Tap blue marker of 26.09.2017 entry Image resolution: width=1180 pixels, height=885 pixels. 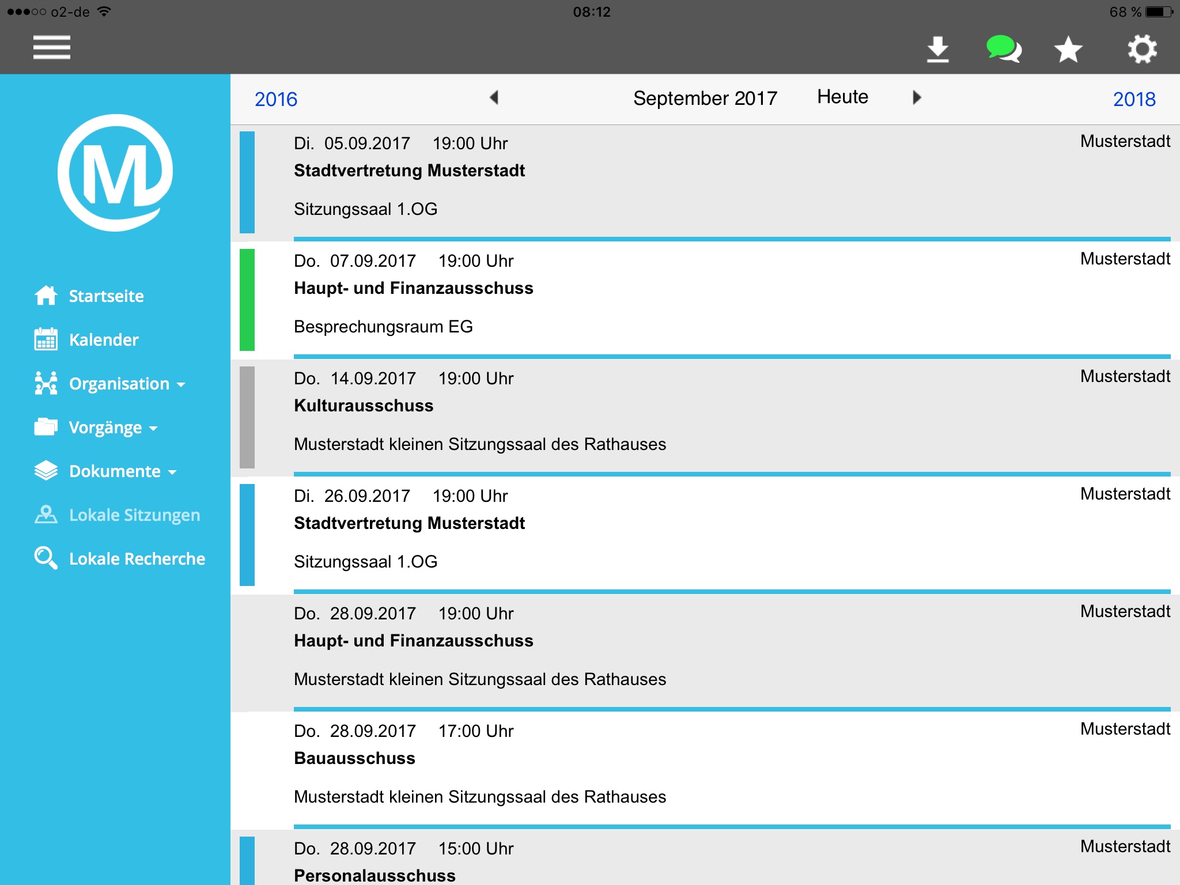247,535
